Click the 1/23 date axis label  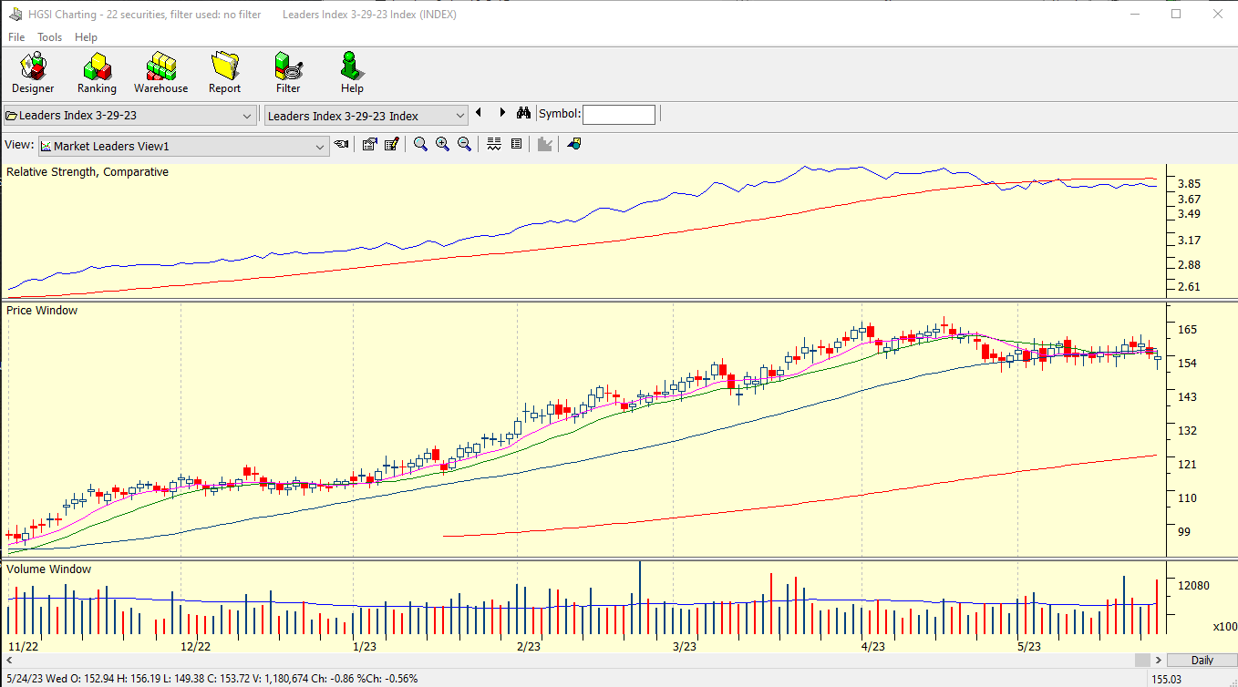(x=365, y=646)
